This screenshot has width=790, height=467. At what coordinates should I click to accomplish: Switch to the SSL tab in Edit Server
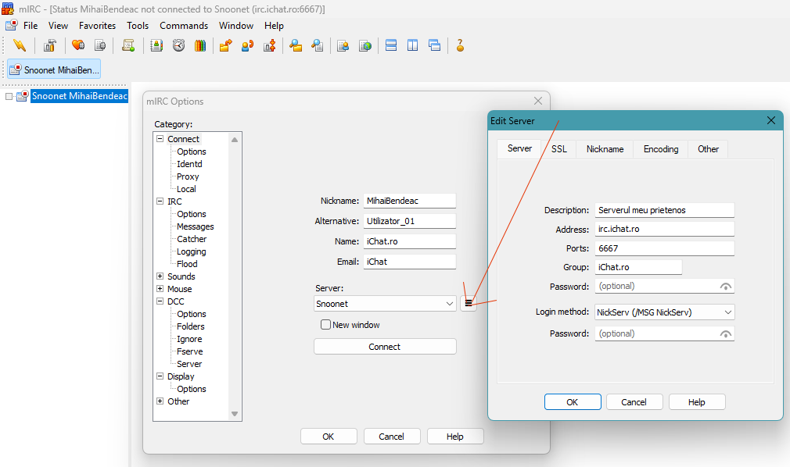(558, 149)
